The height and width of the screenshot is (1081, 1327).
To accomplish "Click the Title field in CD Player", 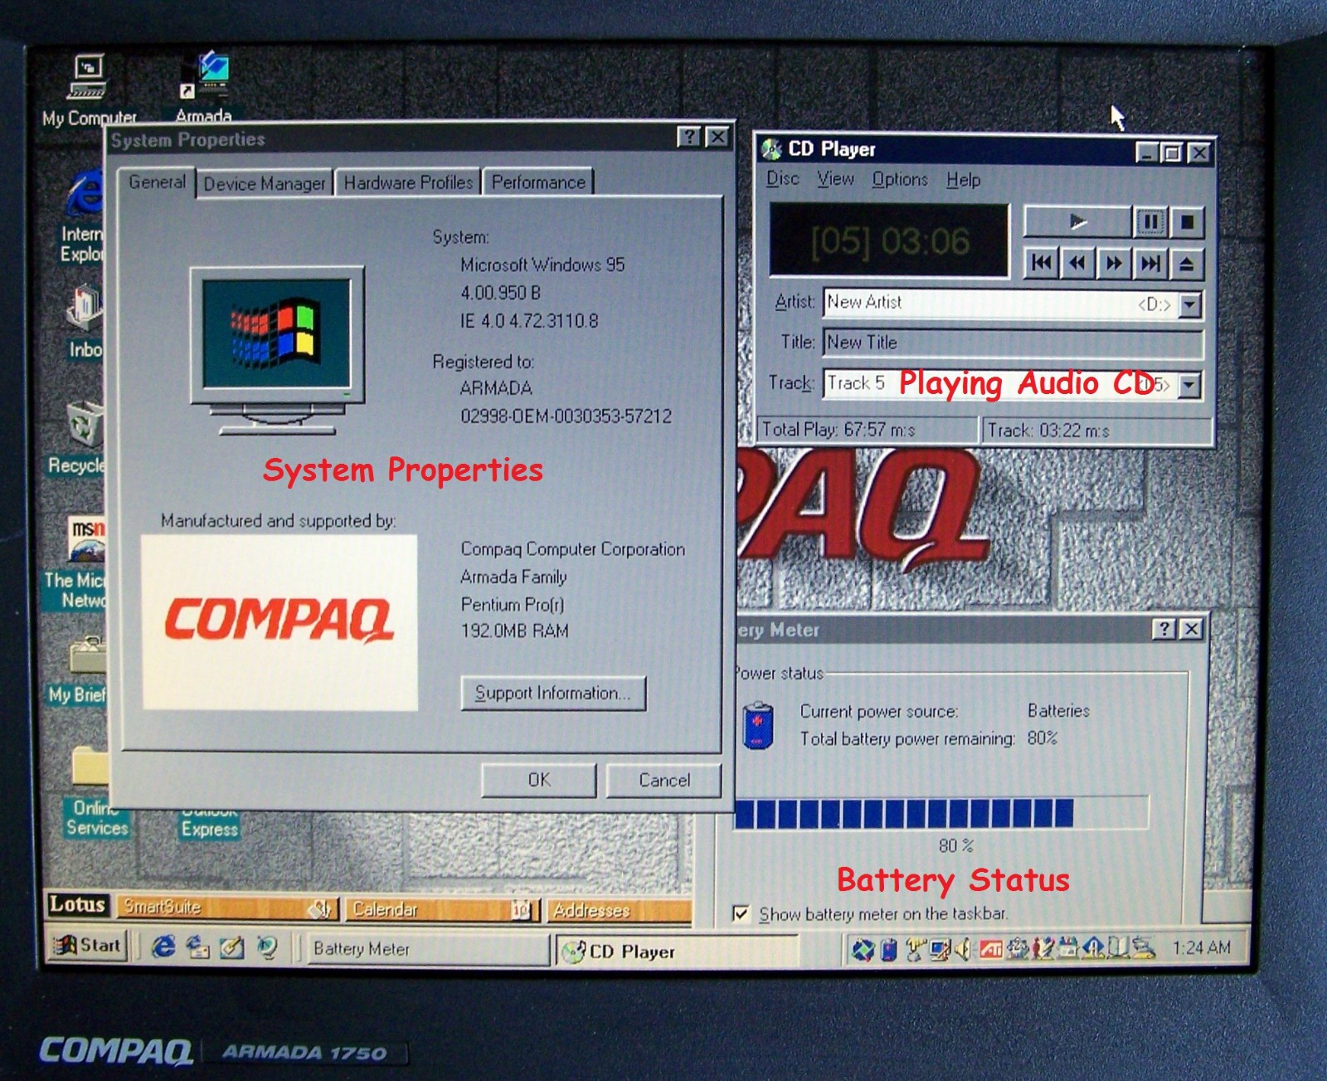I will tap(1013, 343).
